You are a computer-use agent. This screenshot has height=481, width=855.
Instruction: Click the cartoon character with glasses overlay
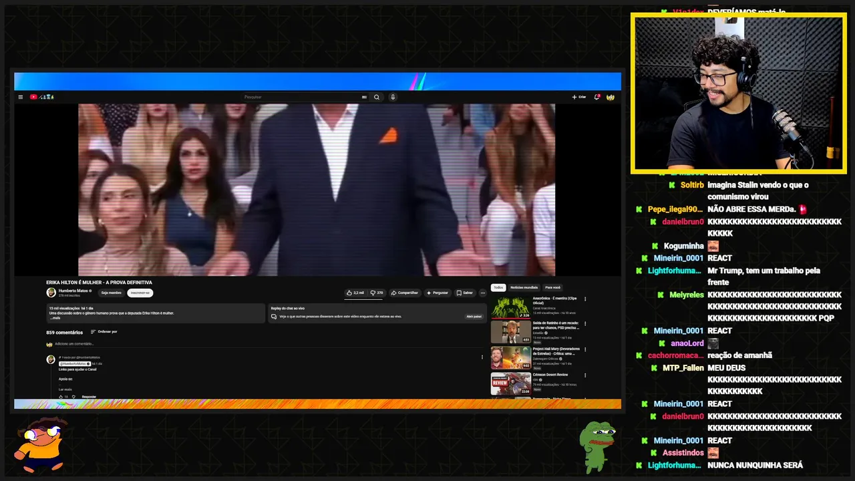coord(41,444)
